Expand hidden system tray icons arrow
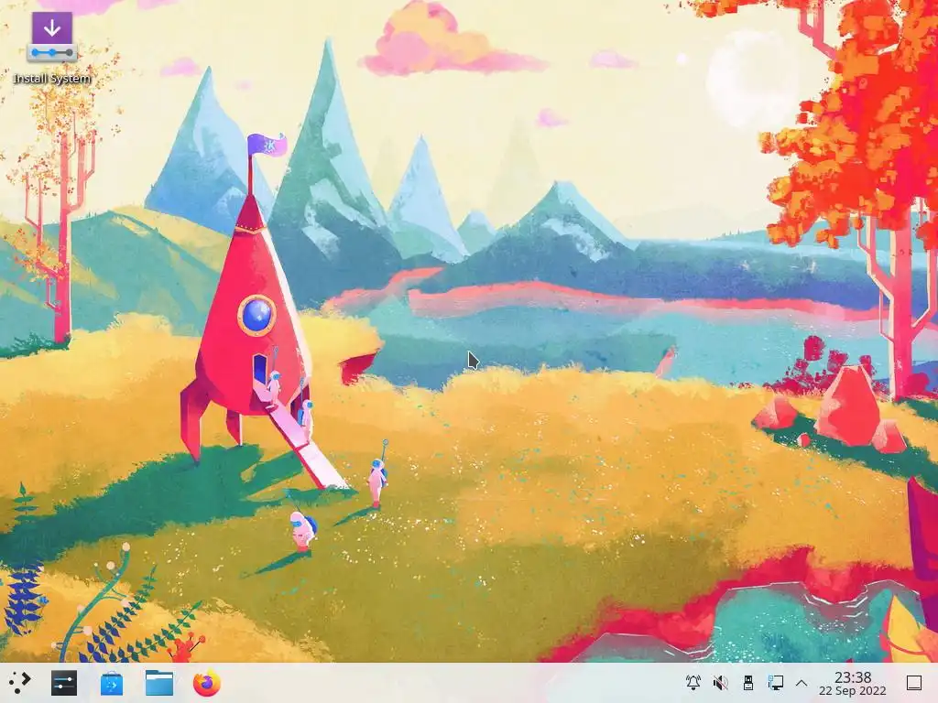 pos(802,683)
